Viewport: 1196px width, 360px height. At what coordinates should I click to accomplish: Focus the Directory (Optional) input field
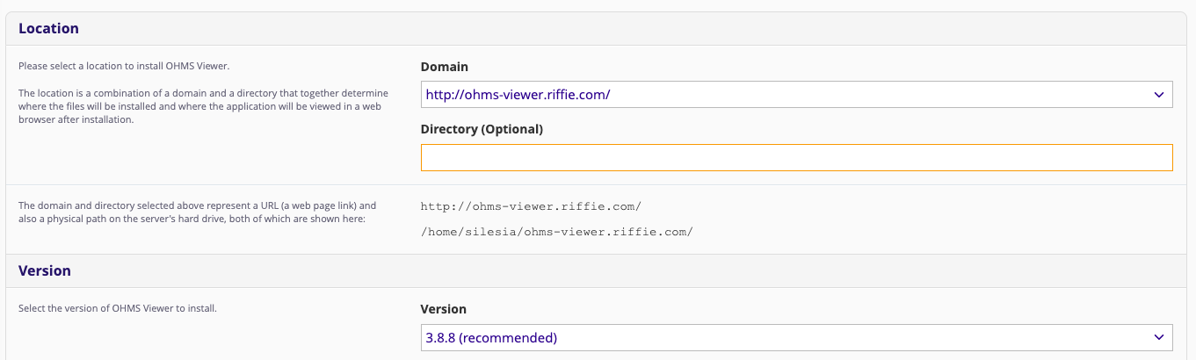(x=797, y=157)
